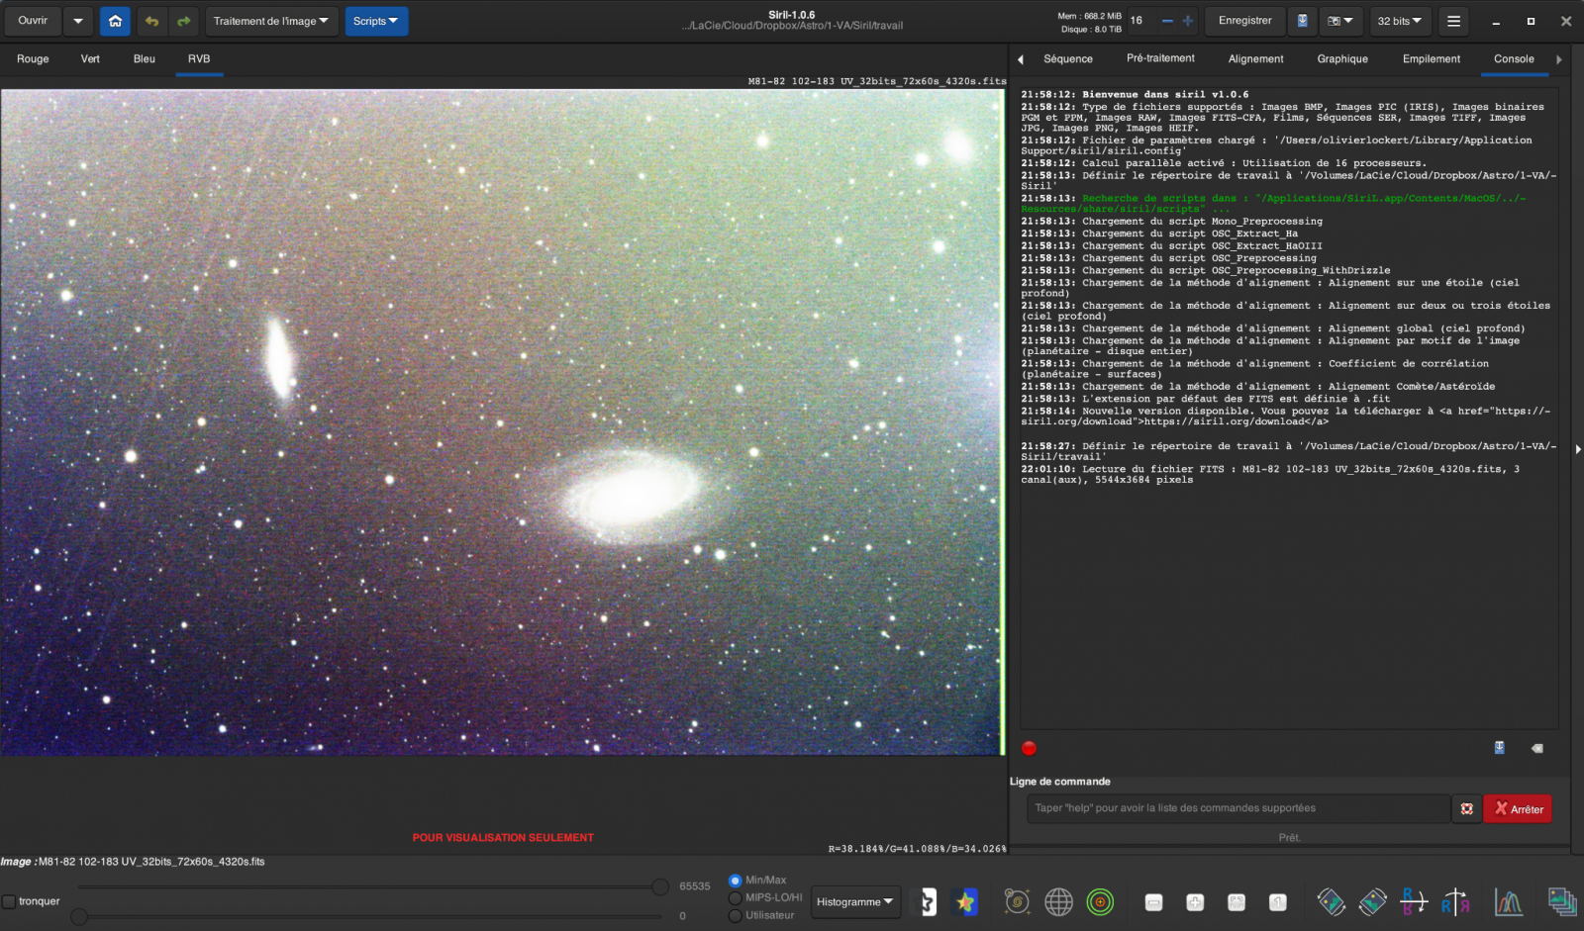Click the red stop indicator in console
The height and width of the screenshot is (931, 1584).
coord(1029,748)
